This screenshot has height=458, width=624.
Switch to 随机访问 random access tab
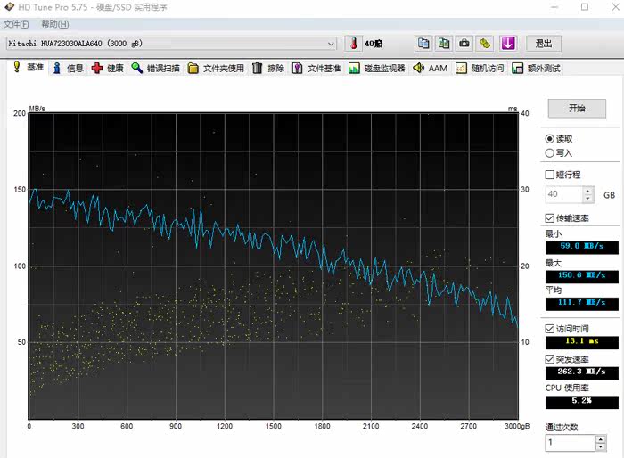click(480, 68)
